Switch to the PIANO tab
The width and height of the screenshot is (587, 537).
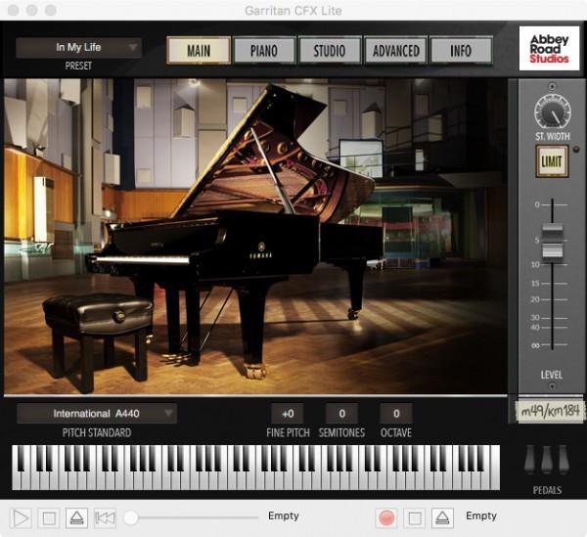click(x=264, y=51)
